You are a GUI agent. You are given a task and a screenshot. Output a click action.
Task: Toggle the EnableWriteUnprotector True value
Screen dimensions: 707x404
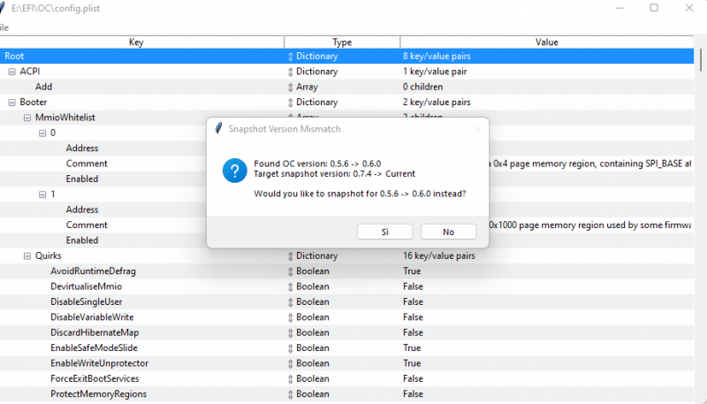point(412,363)
